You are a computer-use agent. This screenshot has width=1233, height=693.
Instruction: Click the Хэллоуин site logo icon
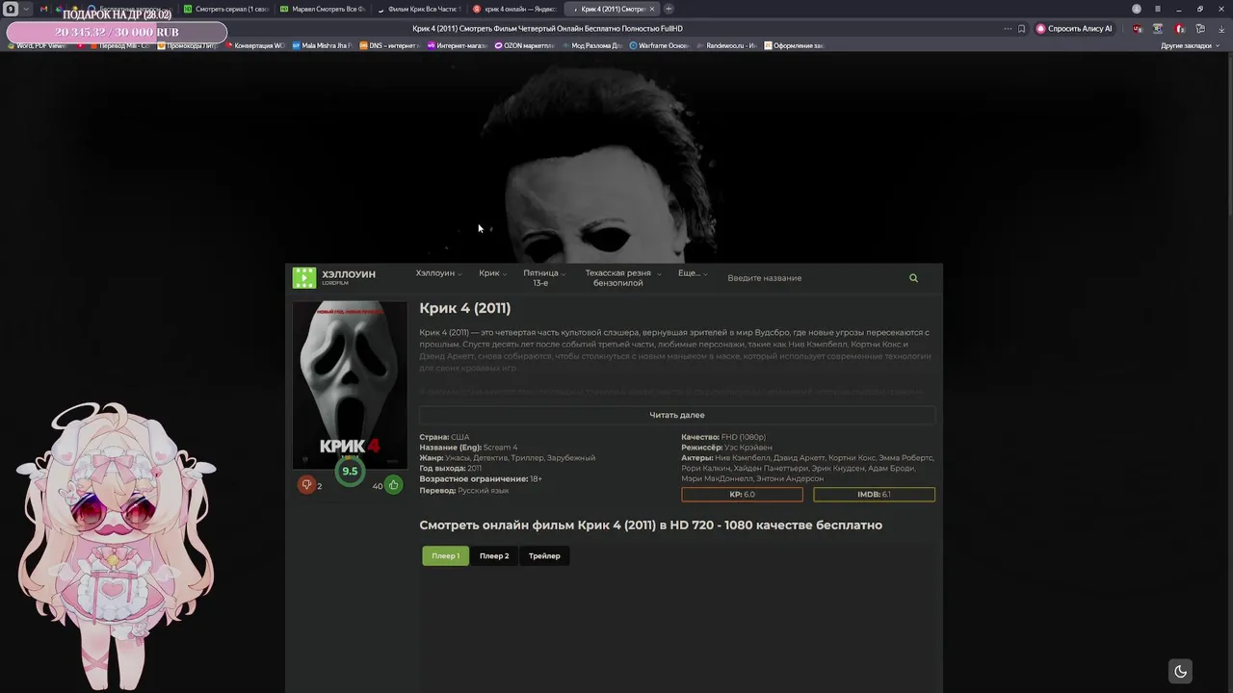point(304,278)
